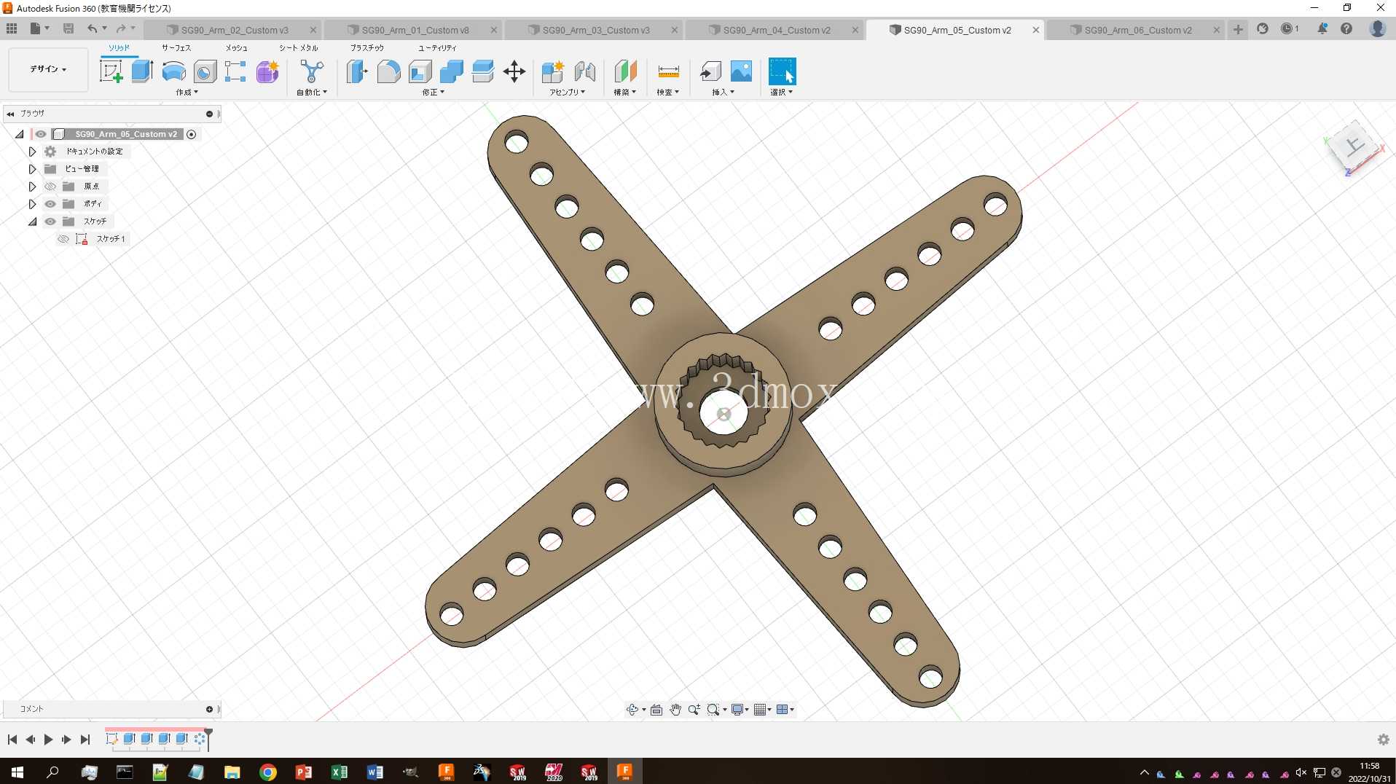Expand the 原点 folder

[x=32, y=187]
